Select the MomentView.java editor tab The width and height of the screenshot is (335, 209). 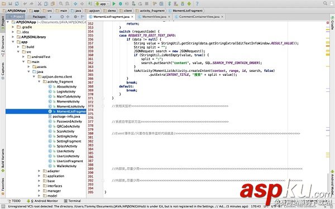click(154, 17)
